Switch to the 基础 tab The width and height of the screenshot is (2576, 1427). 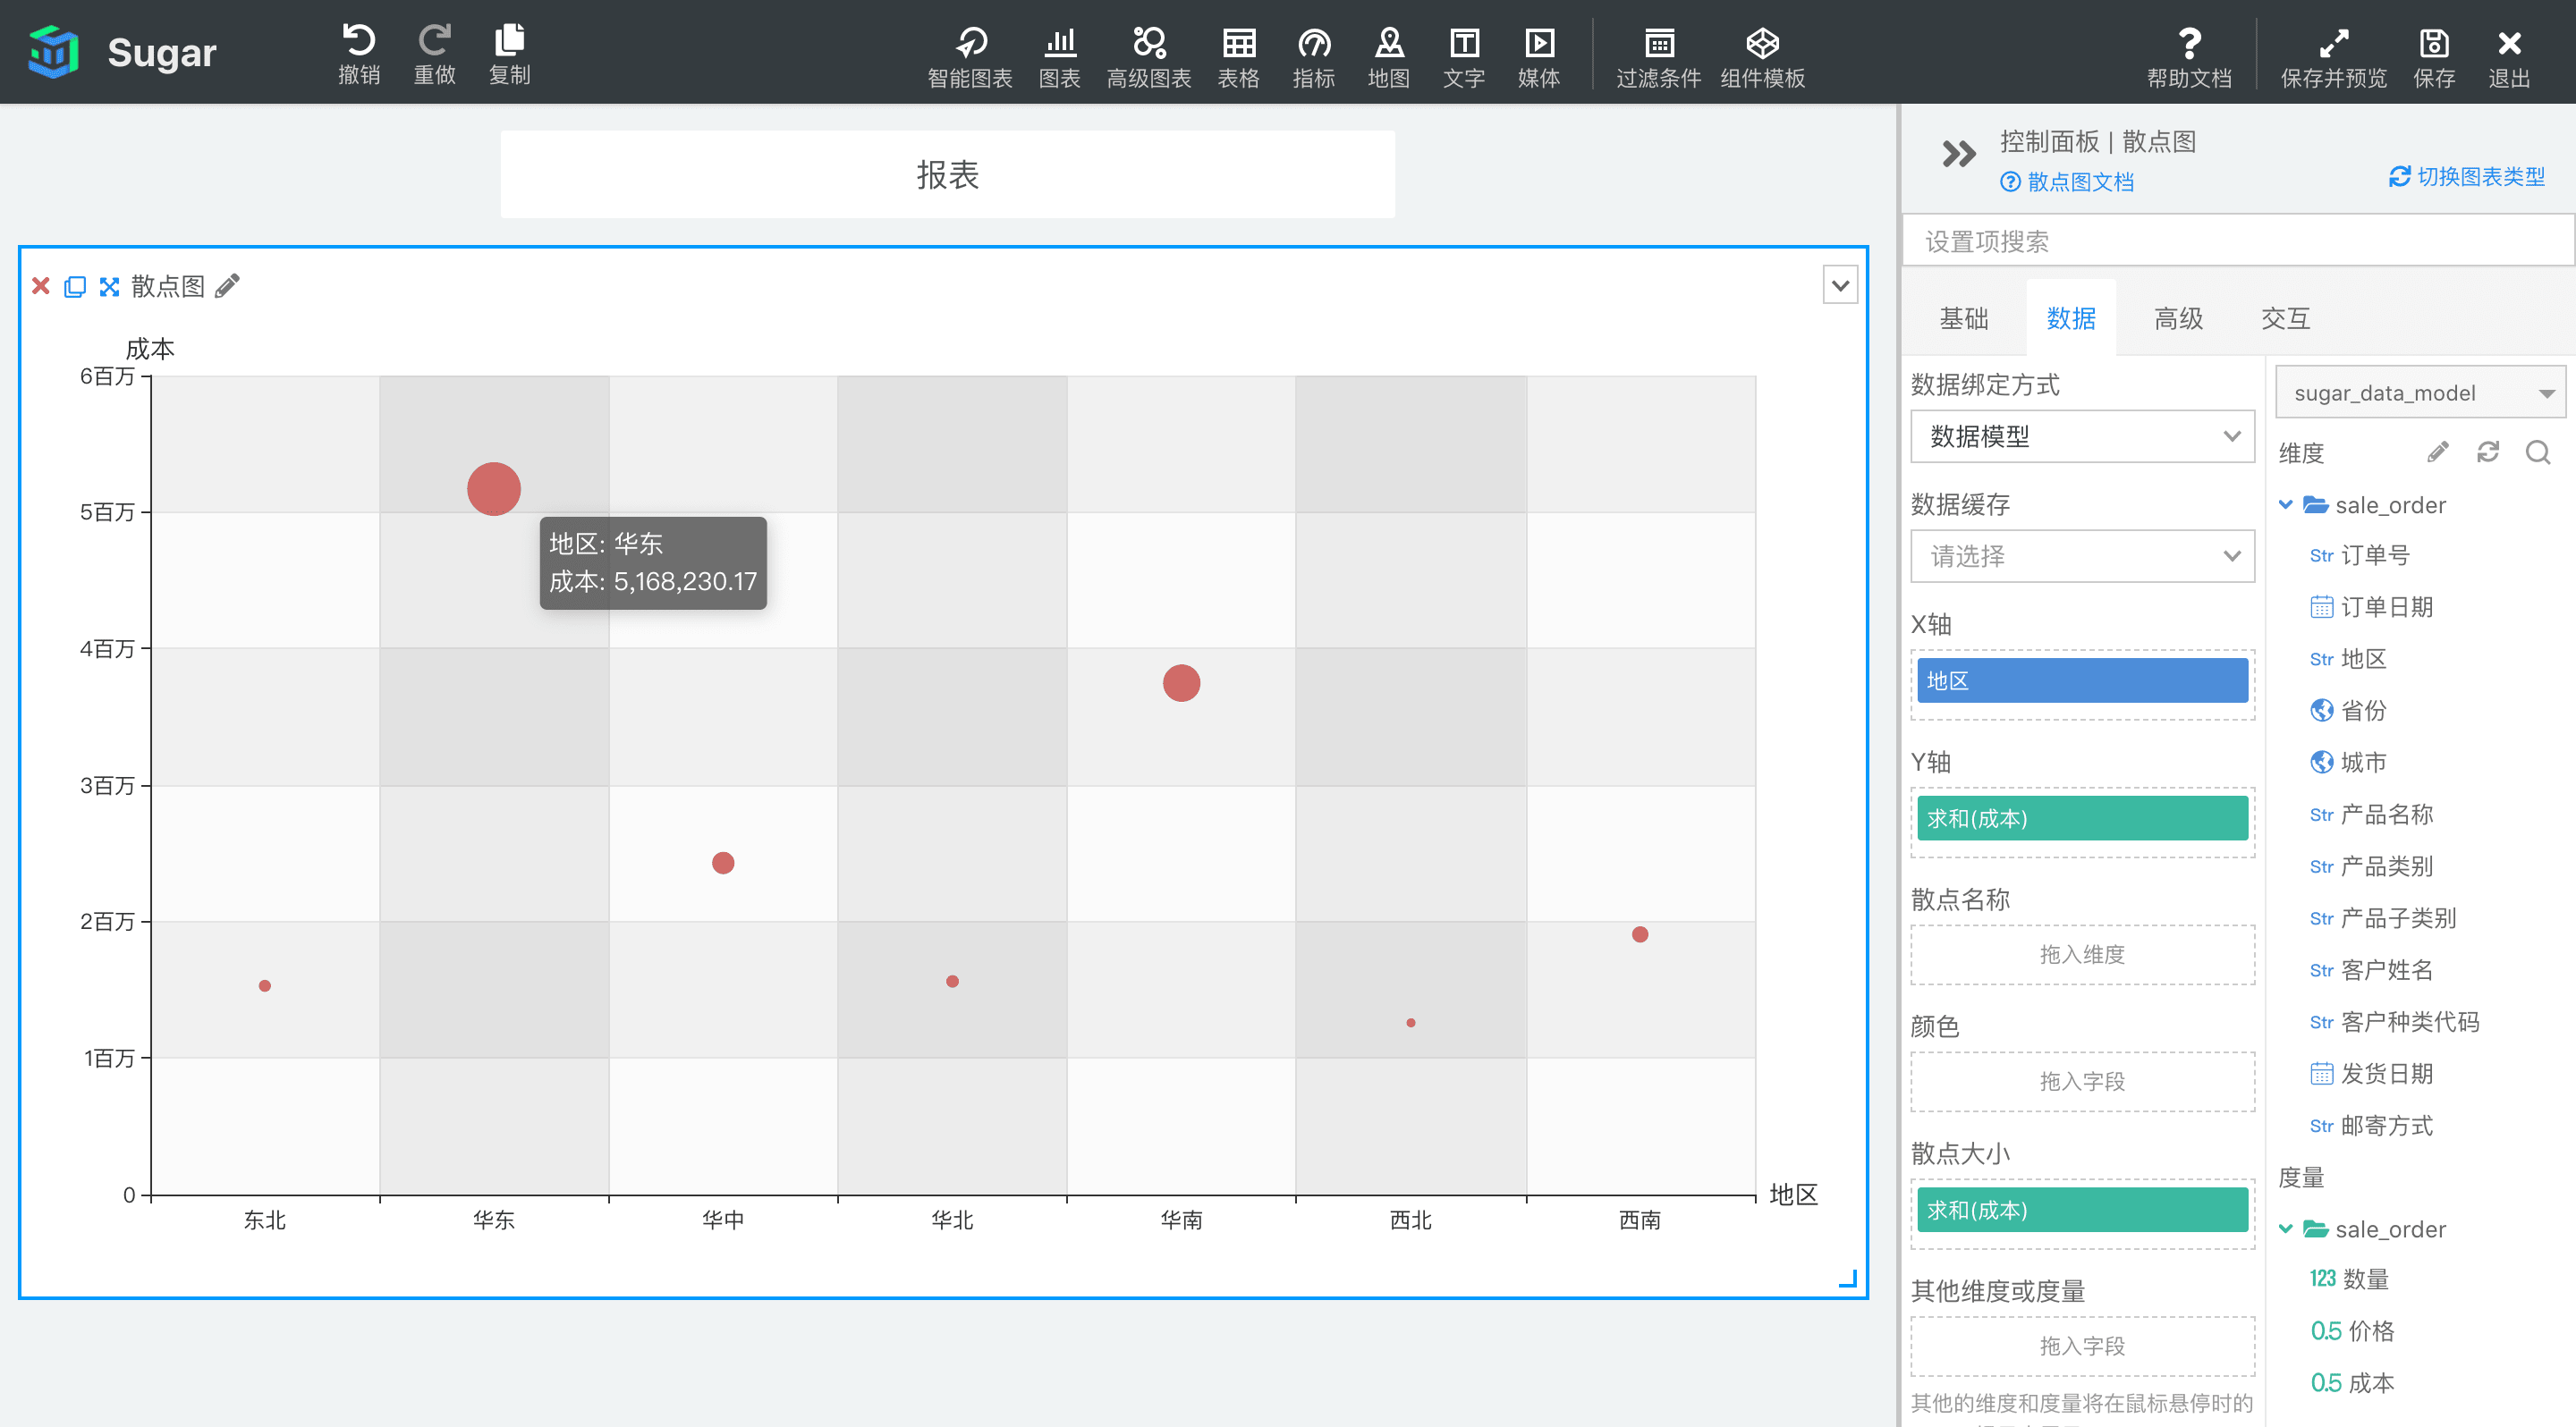pos(1964,317)
